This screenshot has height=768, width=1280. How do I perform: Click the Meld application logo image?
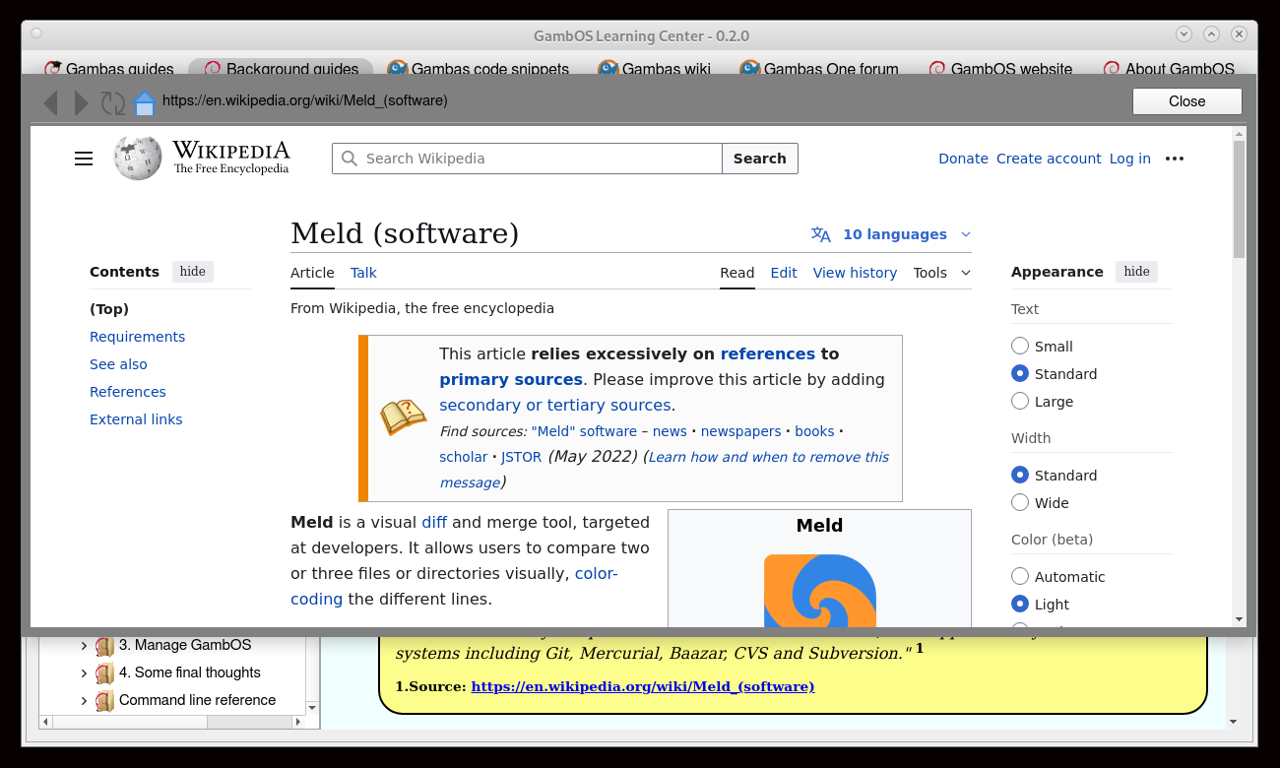pos(819,591)
